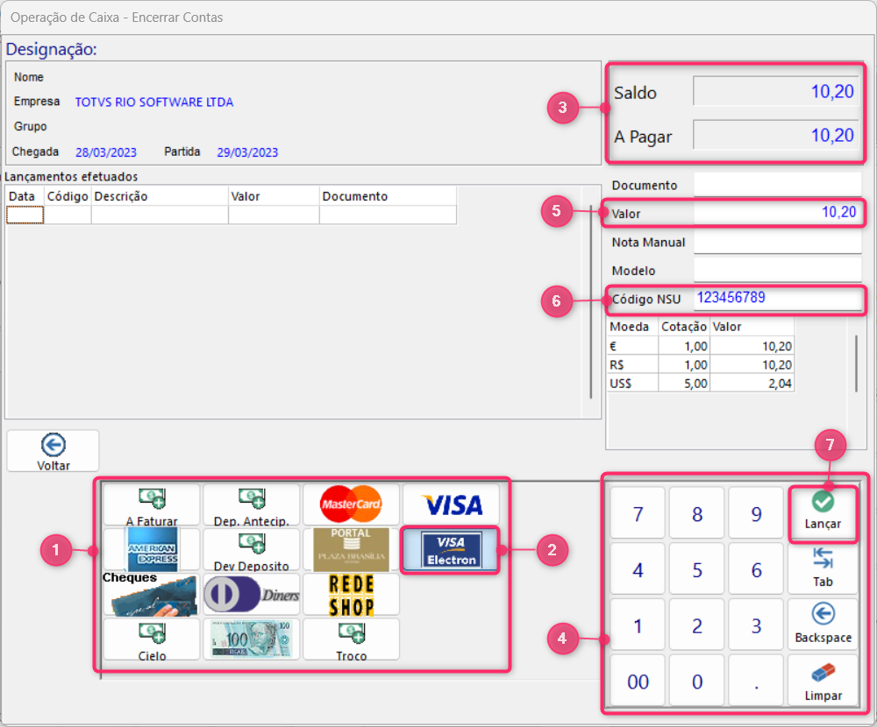Clear the value with Limpar
The image size is (877, 727).
823,680
